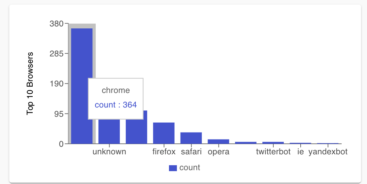Click the unknown x-axis label
Screen dimensions: 367x184
coord(109,152)
